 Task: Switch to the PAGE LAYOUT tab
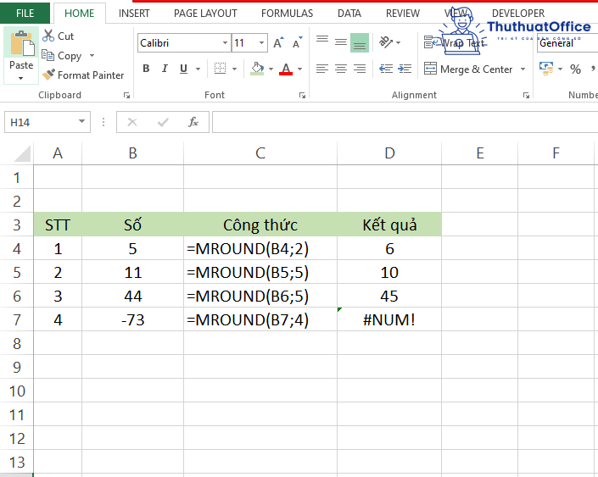point(205,14)
